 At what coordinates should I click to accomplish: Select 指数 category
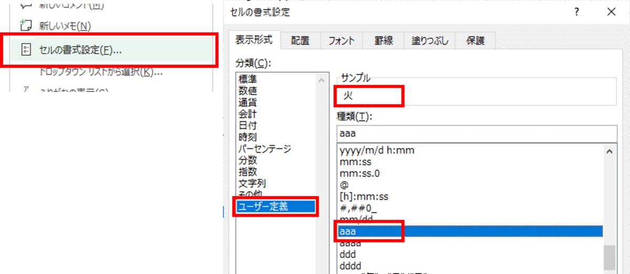(248, 172)
